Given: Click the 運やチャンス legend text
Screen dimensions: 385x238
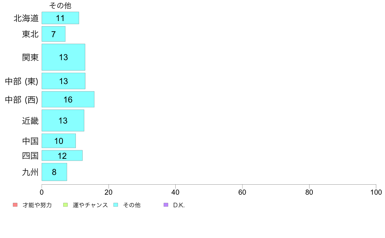Looking at the screenshot, I should [90, 205].
